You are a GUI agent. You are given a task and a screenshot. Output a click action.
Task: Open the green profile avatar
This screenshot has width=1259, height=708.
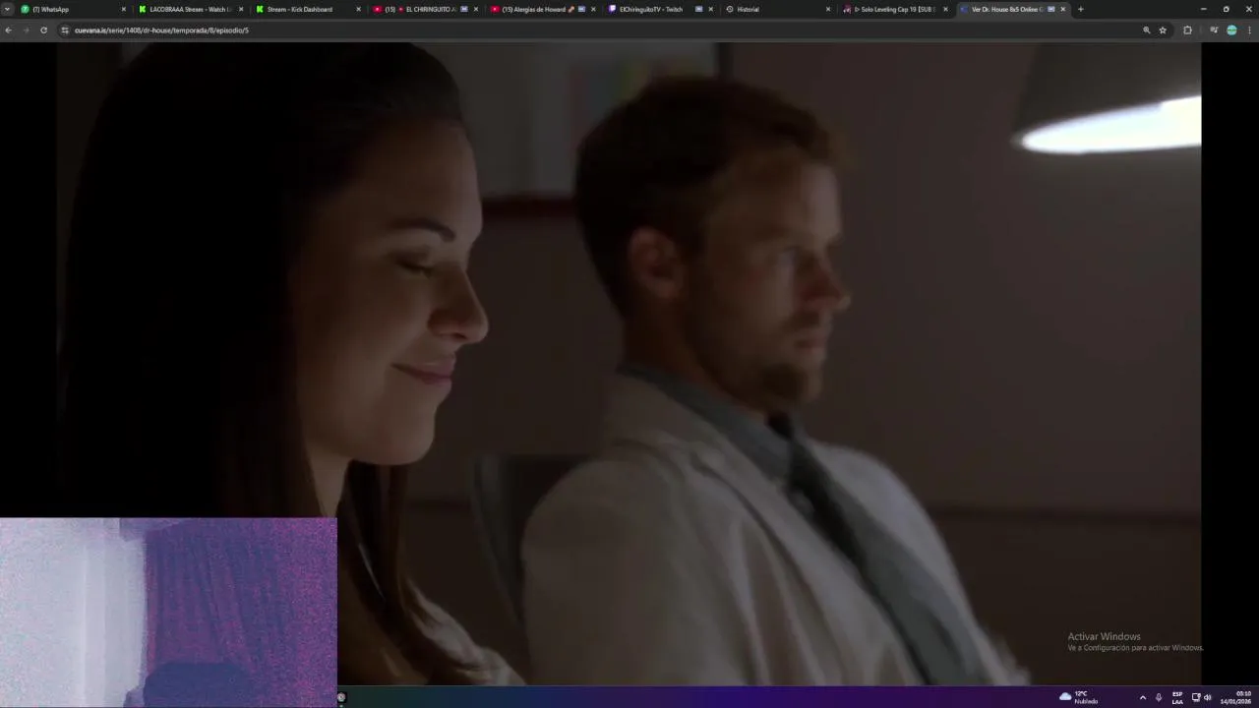tap(1231, 29)
